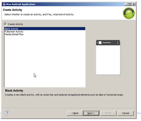Click the disabled Finish button
The height and width of the screenshot is (121, 141).
108,113
